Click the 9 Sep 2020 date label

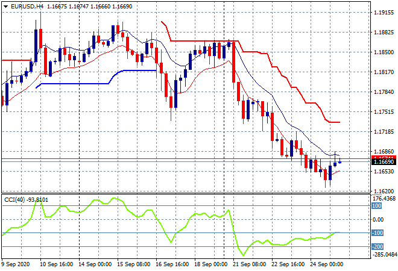click(x=17, y=264)
